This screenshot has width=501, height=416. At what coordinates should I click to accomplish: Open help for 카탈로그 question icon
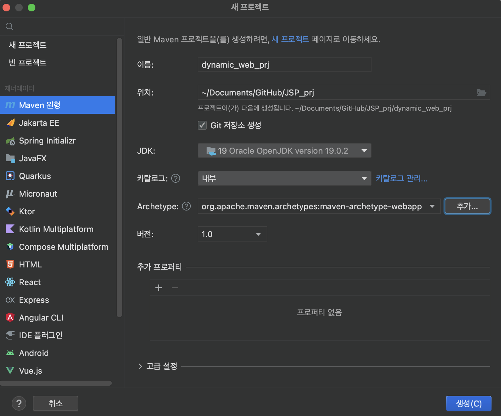[176, 178]
